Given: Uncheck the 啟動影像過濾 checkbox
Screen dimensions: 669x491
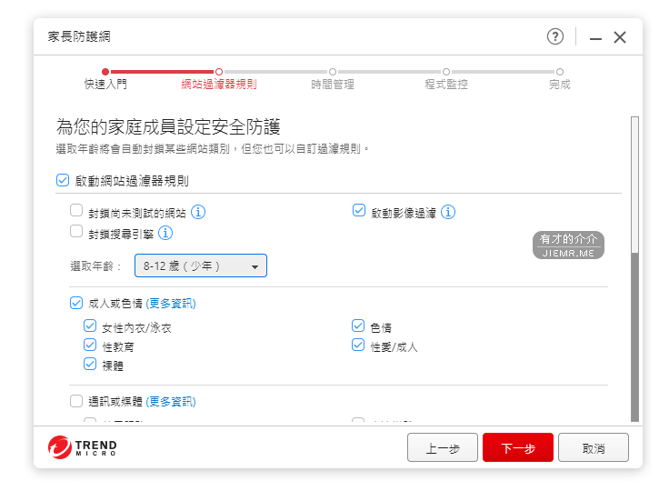Looking at the screenshot, I should (x=359, y=211).
